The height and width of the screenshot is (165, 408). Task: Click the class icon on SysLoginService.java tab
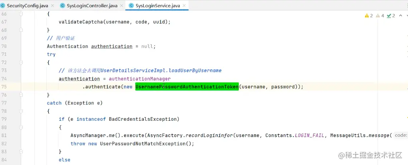point(131,6)
